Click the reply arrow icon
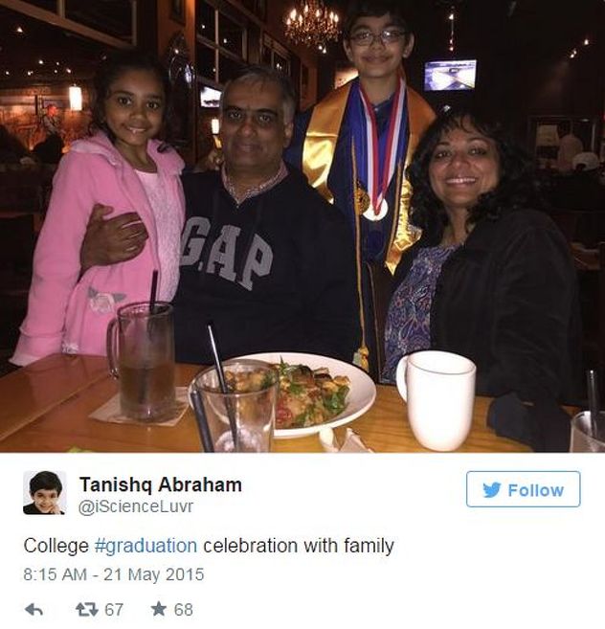605x629 pixels. (x=34, y=610)
